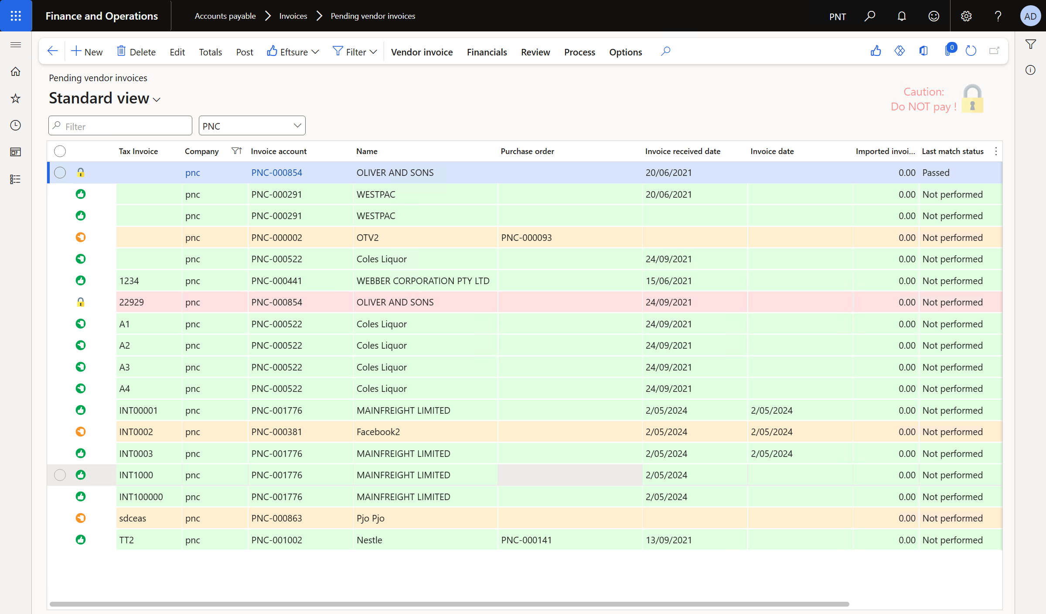Check the select-all checkbox in the column header
Screen dimensions: 1046x614
click(60, 151)
